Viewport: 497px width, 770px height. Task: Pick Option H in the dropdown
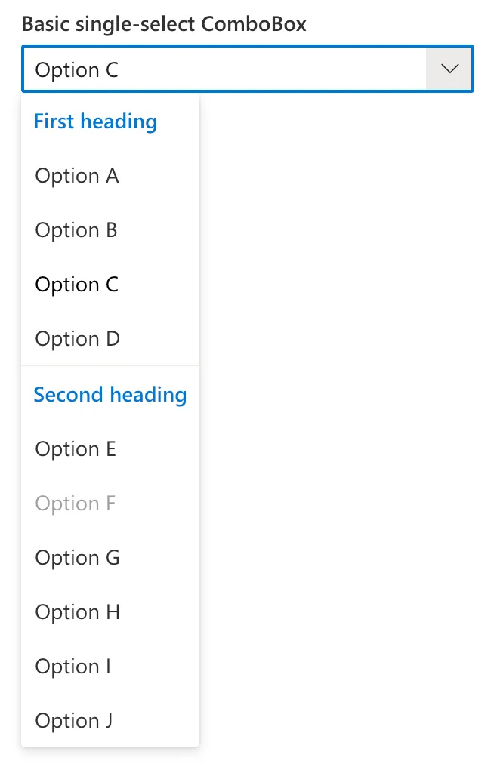click(78, 612)
